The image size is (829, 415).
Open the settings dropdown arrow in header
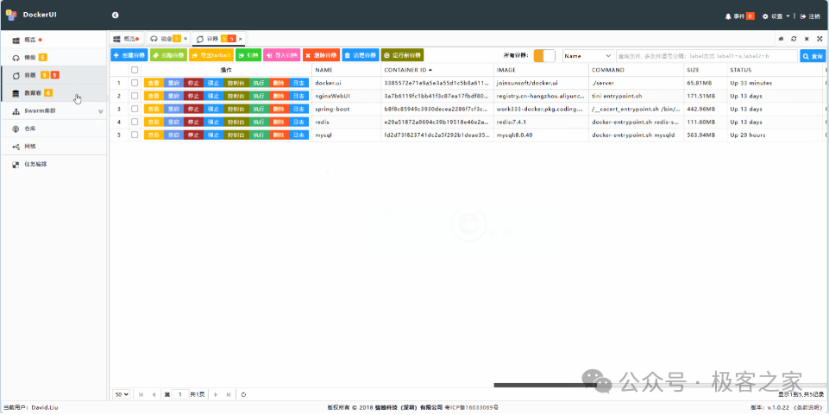788,16
